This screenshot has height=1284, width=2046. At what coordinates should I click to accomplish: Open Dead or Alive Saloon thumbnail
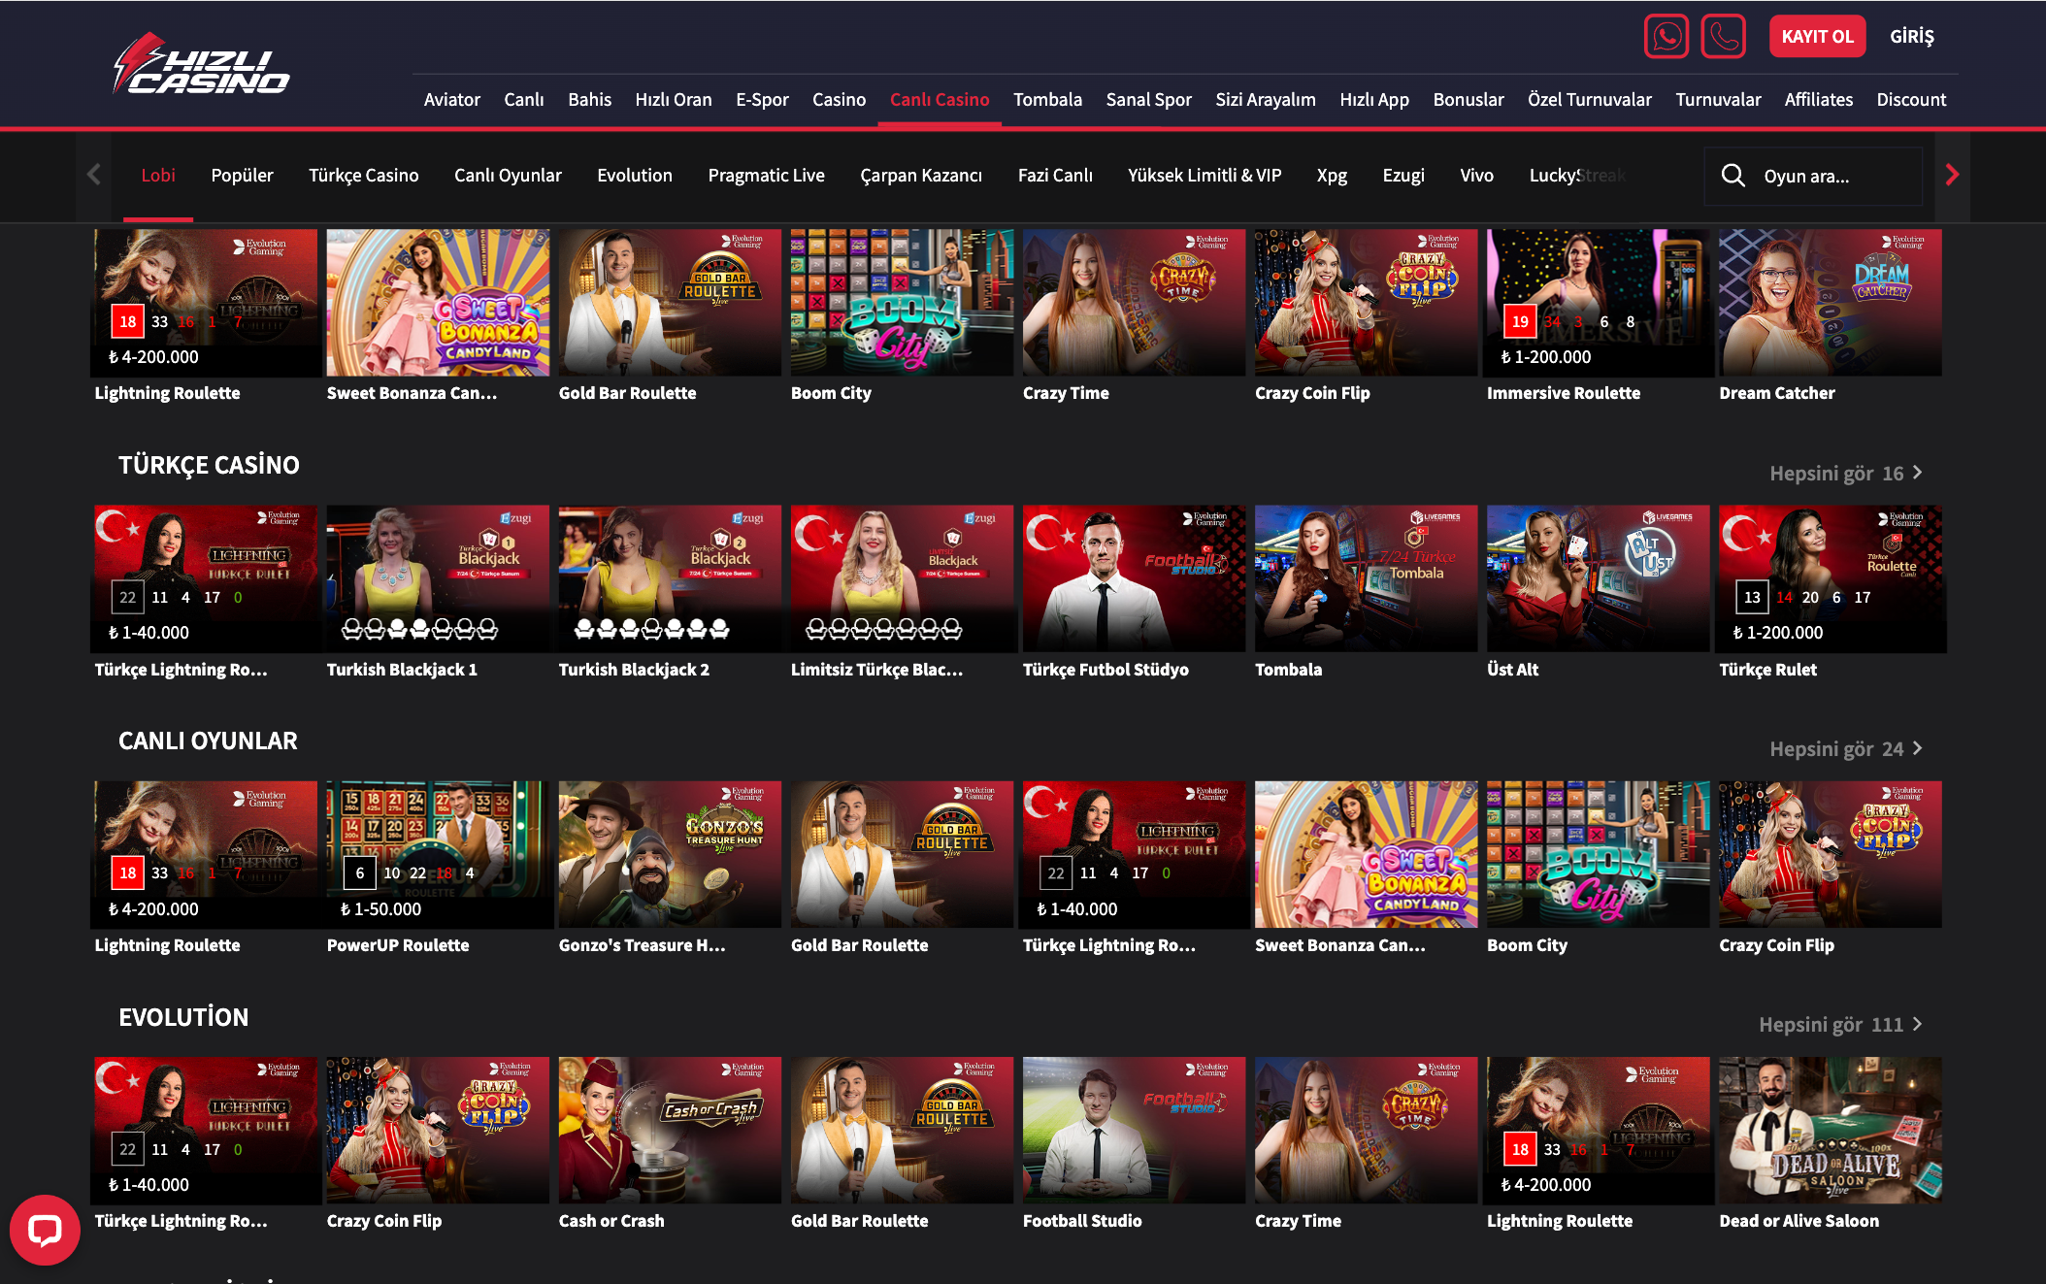tap(1831, 1131)
